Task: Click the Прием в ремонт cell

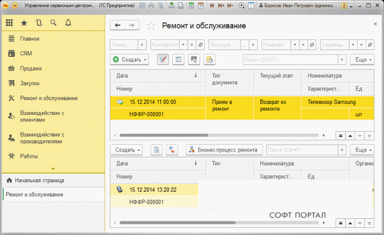Action: point(230,108)
